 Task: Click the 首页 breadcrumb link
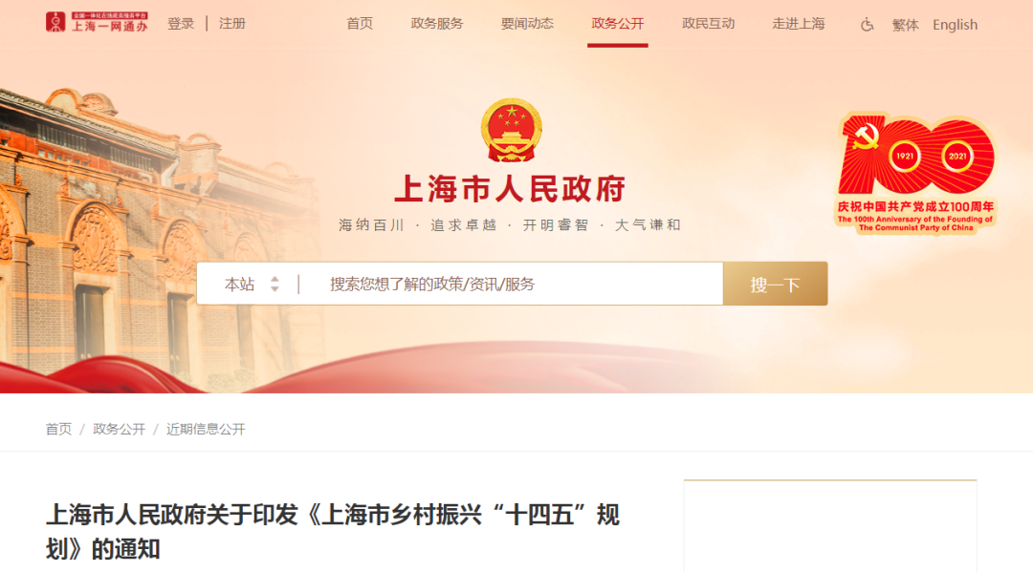[x=58, y=430]
